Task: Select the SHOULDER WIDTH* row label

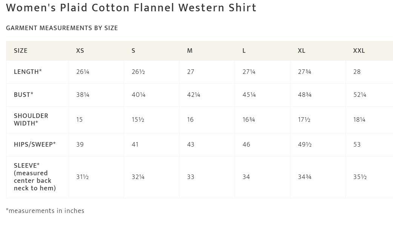Action: [31, 119]
